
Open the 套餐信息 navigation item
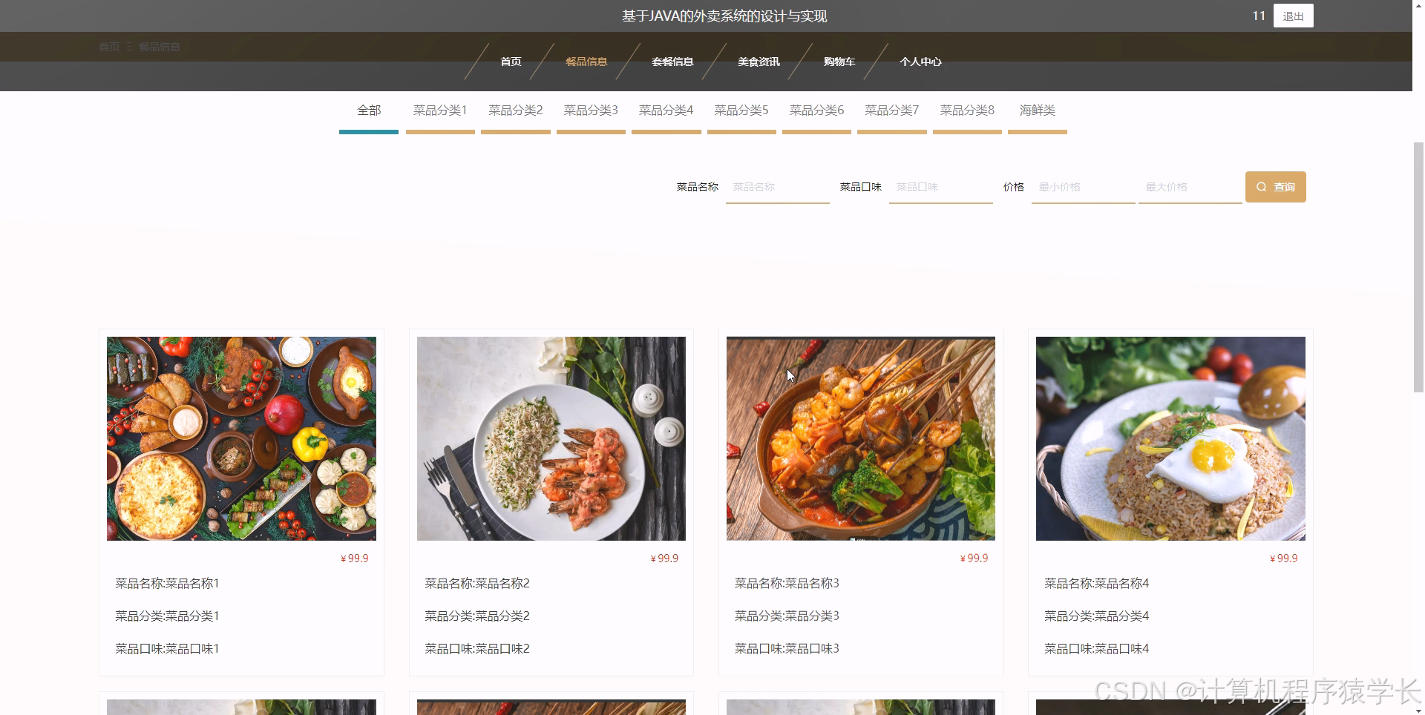(672, 62)
